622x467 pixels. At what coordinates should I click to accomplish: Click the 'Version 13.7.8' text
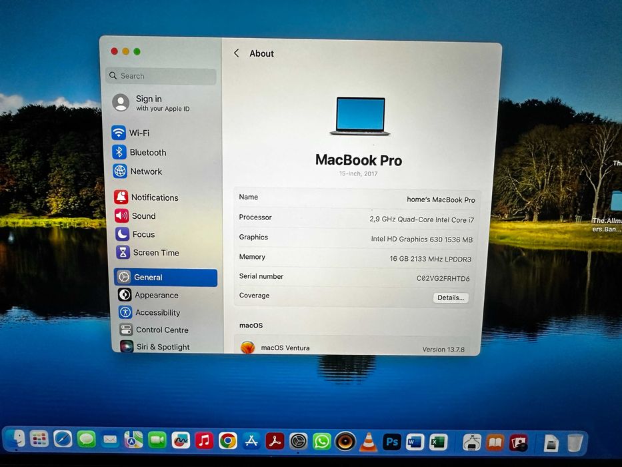coord(443,350)
